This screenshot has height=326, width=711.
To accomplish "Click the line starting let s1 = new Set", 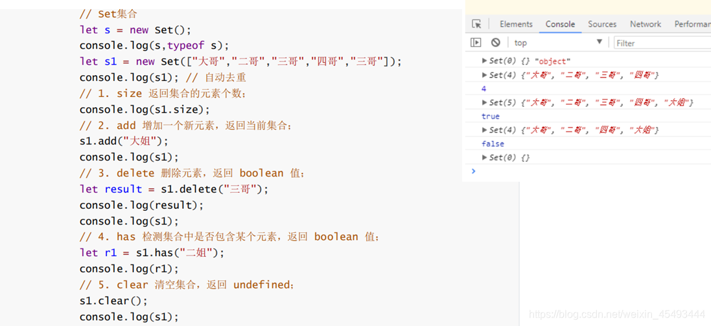I will click(x=240, y=61).
